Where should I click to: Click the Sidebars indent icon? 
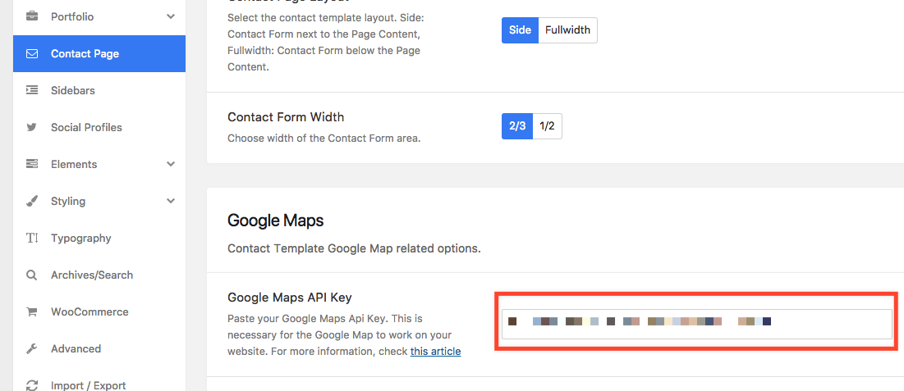pyautogui.click(x=32, y=90)
